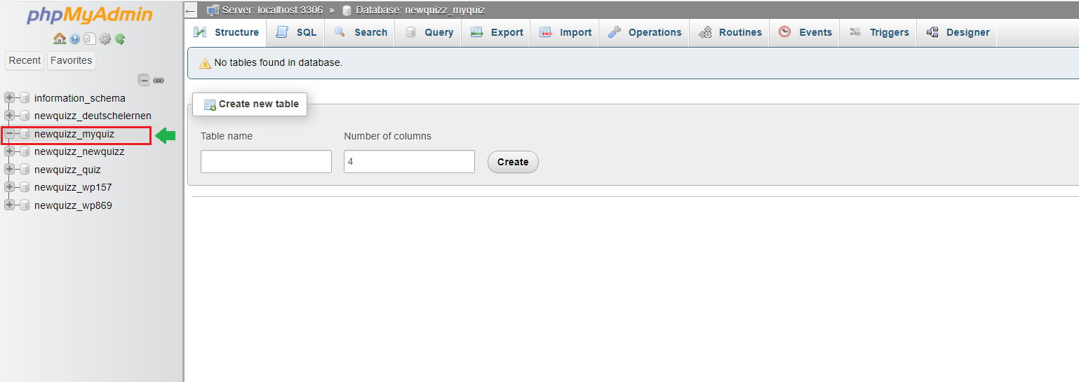Open the Export tab
Viewport: 1079px width, 382px height.
pos(497,32)
